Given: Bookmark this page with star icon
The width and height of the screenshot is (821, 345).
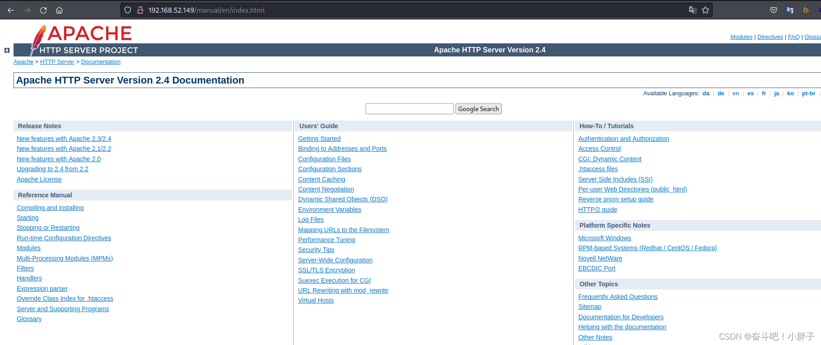Looking at the screenshot, I should tap(705, 10).
